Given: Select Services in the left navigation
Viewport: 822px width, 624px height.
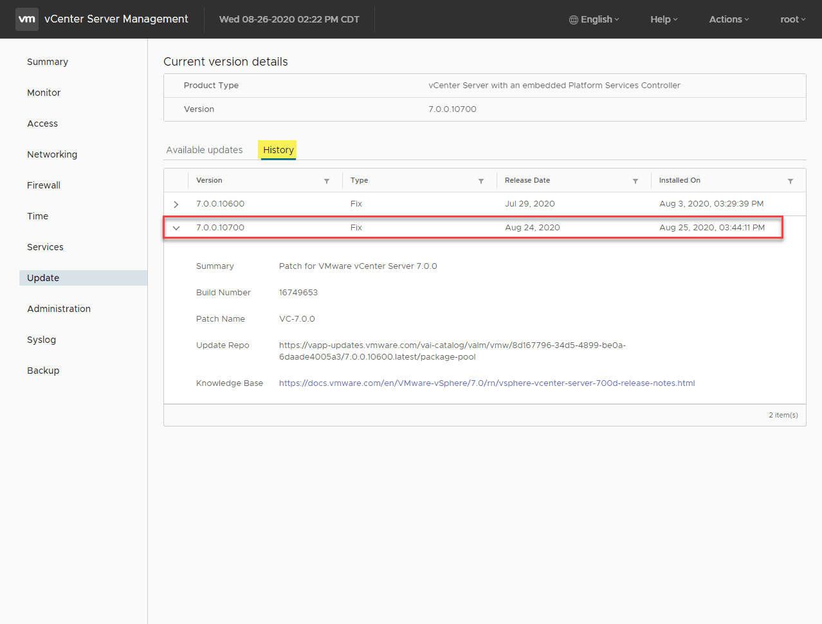Looking at the screenshot, I should [x=45, y=247].
